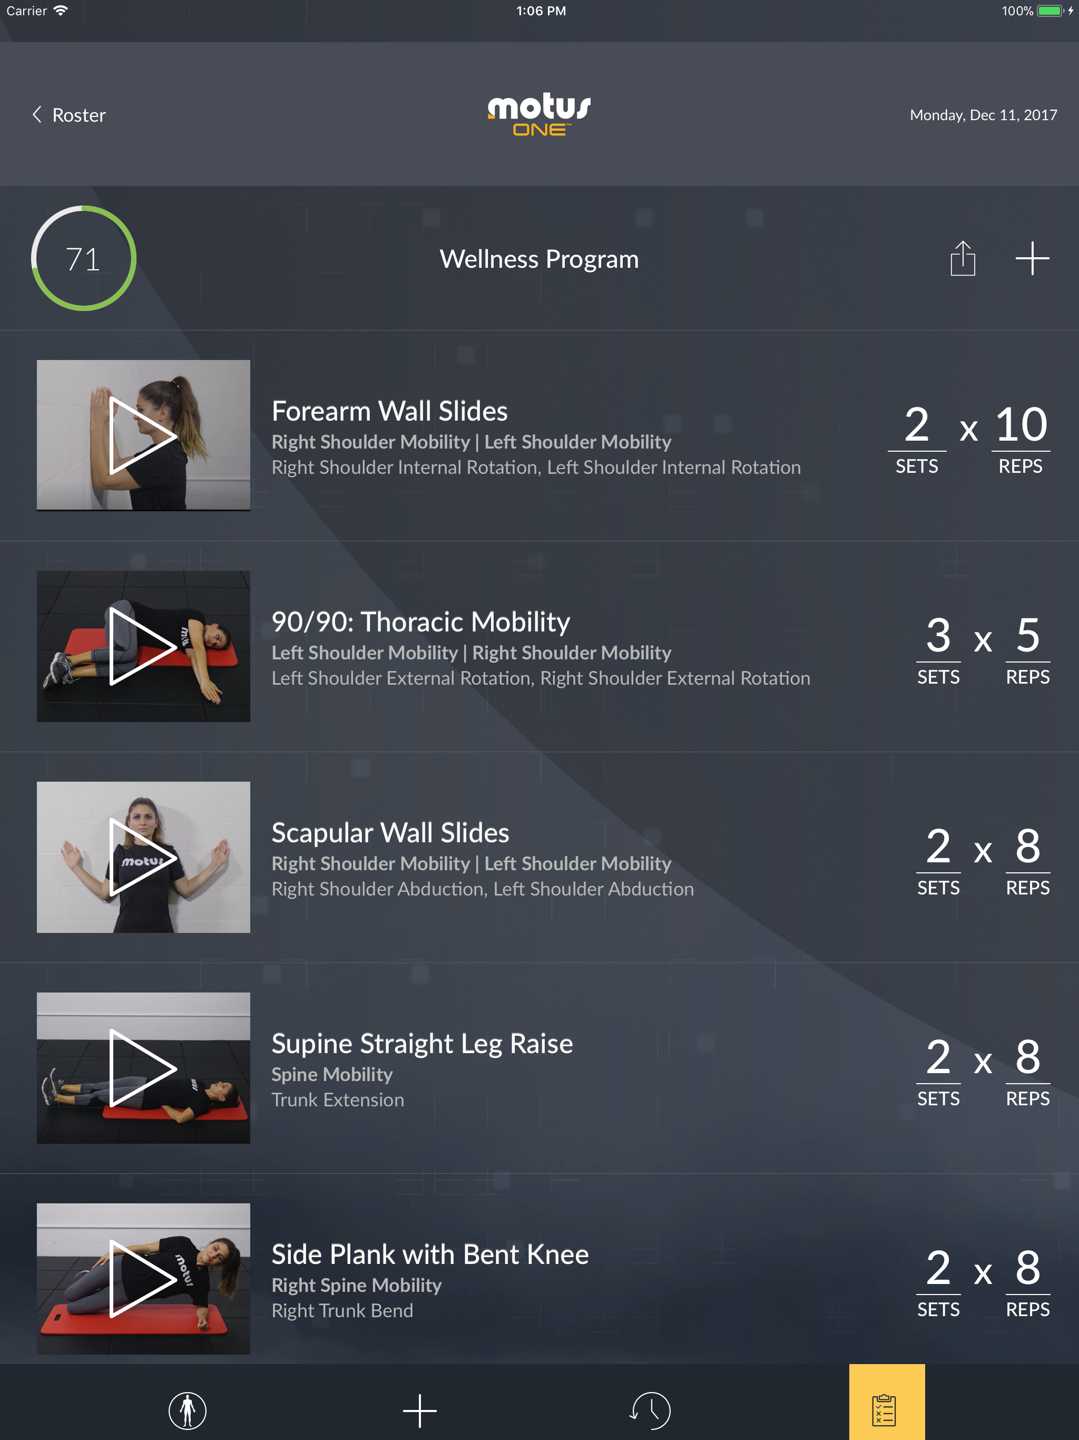Open the history clock icon

tap(650, 1410)
